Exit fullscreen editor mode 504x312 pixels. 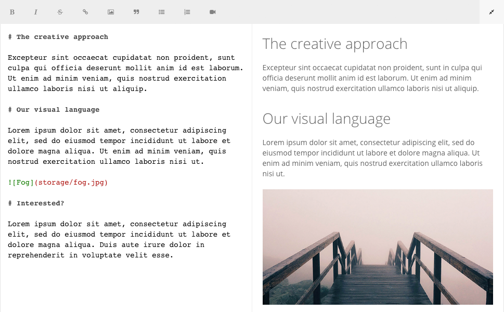492,12
